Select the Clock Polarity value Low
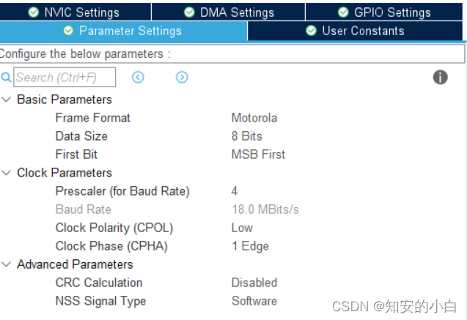467x320 pixels. pos(242,228)
